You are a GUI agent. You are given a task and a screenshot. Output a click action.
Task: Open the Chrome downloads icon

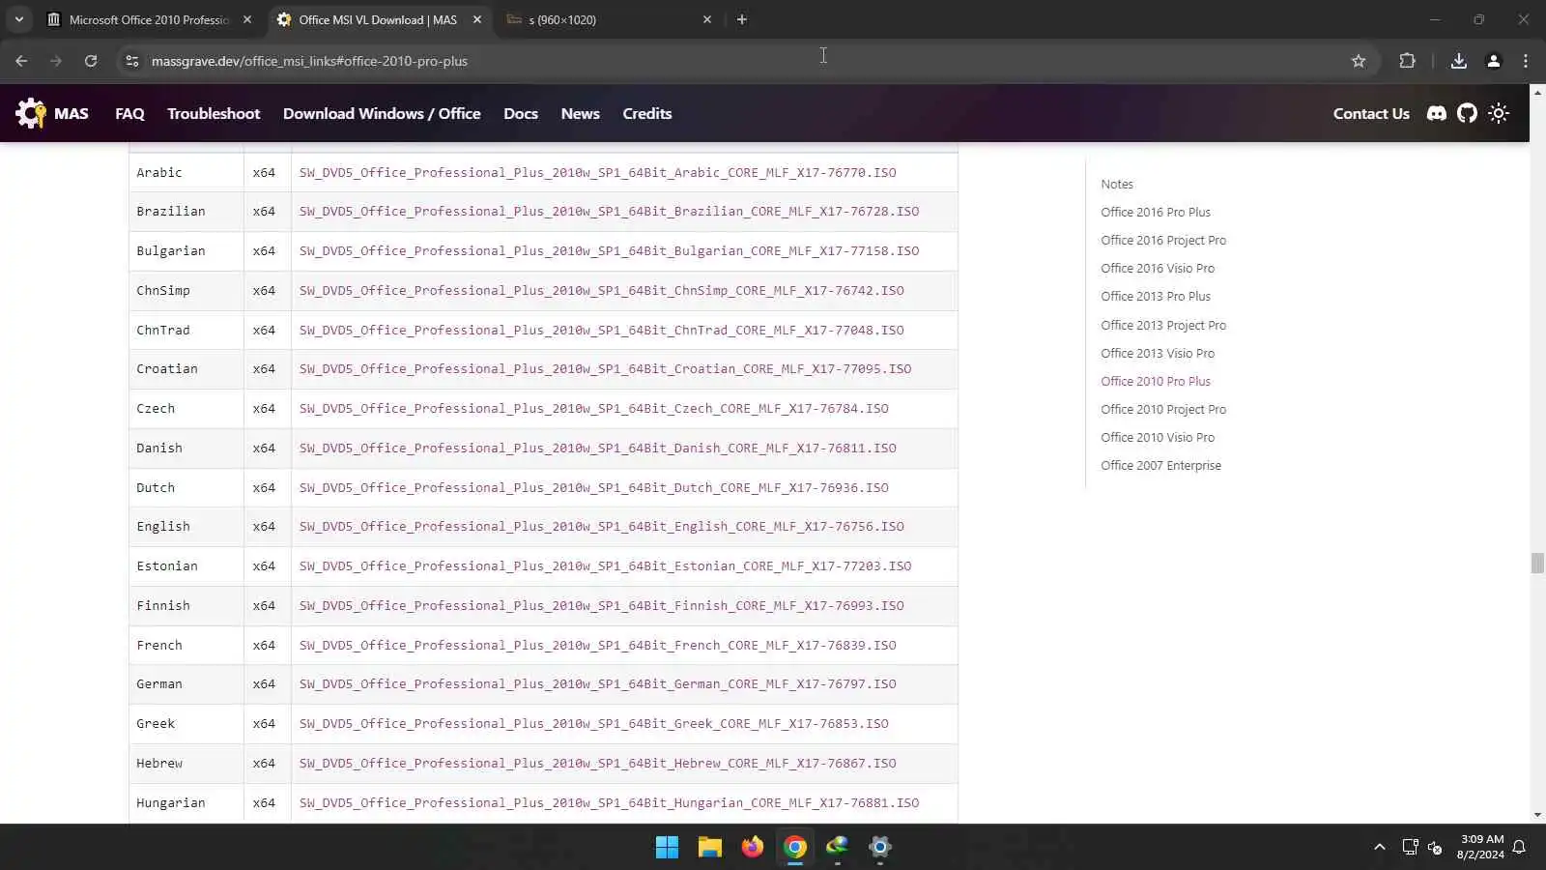click(x=1459, y=61)
